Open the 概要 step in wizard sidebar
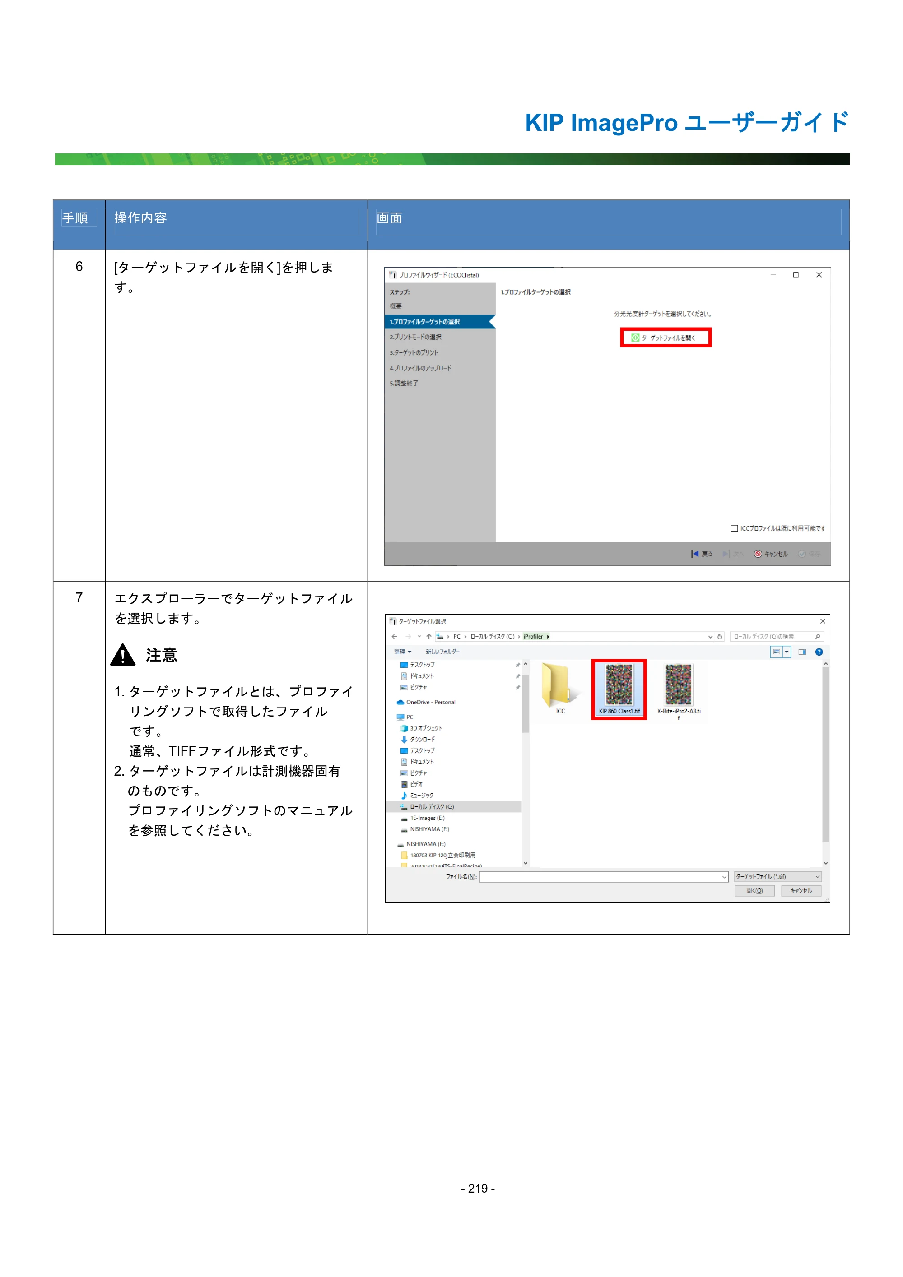The height and width of the screenshot is (1277, 903). (396, 306)
